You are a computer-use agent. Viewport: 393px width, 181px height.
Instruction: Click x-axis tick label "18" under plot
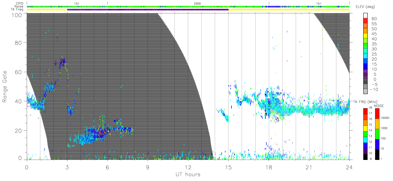(x=269, y=167)
